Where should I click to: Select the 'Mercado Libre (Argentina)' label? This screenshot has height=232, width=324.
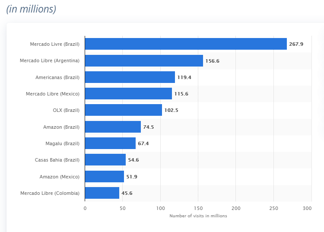pos(50,60)
